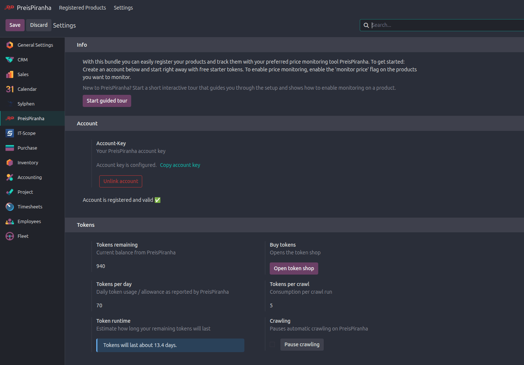Viewport: 524px width, 365px height.
Task: Select the Accounting icon in sidebar
Action: pyautogui.click(x=10, y=177)
